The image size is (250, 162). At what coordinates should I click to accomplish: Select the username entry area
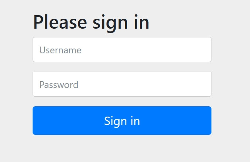click(122, 50)
